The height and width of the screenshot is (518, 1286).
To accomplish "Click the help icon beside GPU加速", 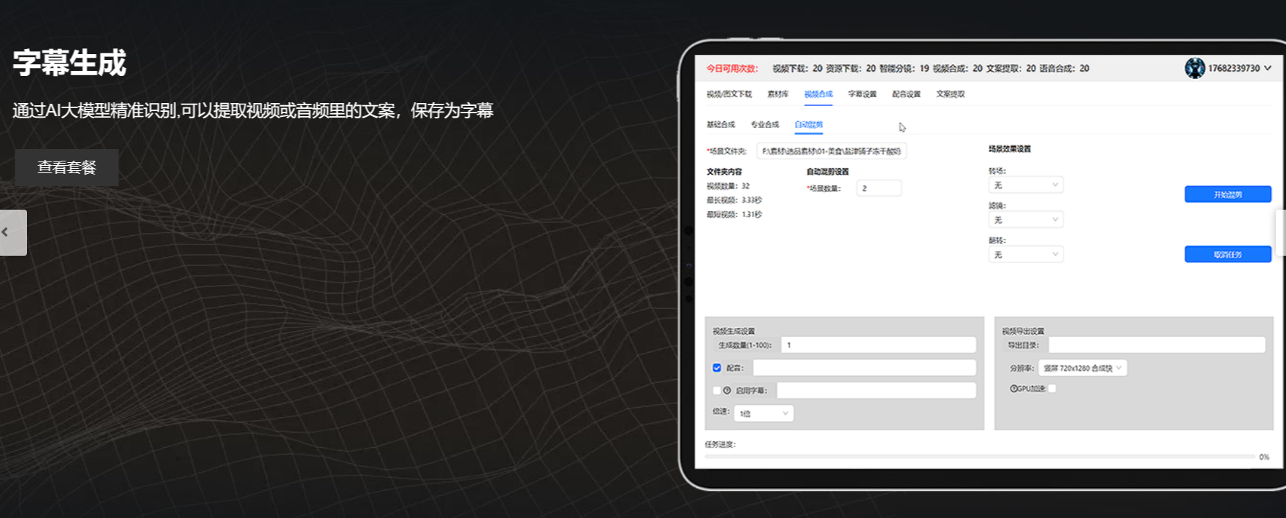I will [x=1014, y=389].
